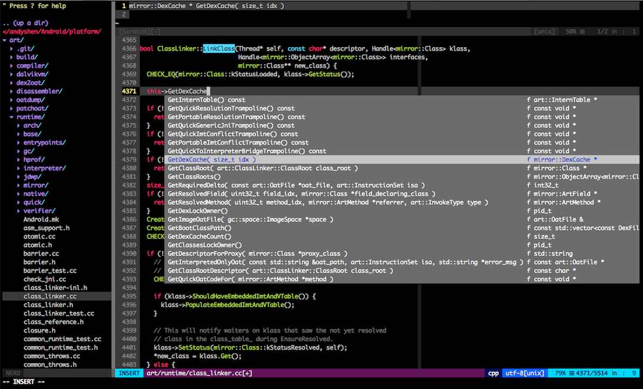Click art/runtime/class_linker.cc[+] in the status line
643x389 pixels.
coord(199,374)
